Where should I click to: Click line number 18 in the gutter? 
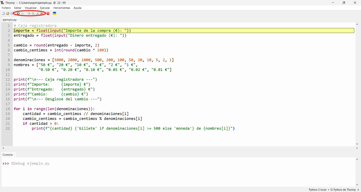click(8, 109)
